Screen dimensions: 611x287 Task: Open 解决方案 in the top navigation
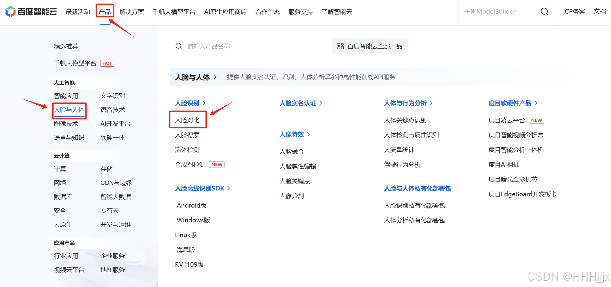coord(132,12)
